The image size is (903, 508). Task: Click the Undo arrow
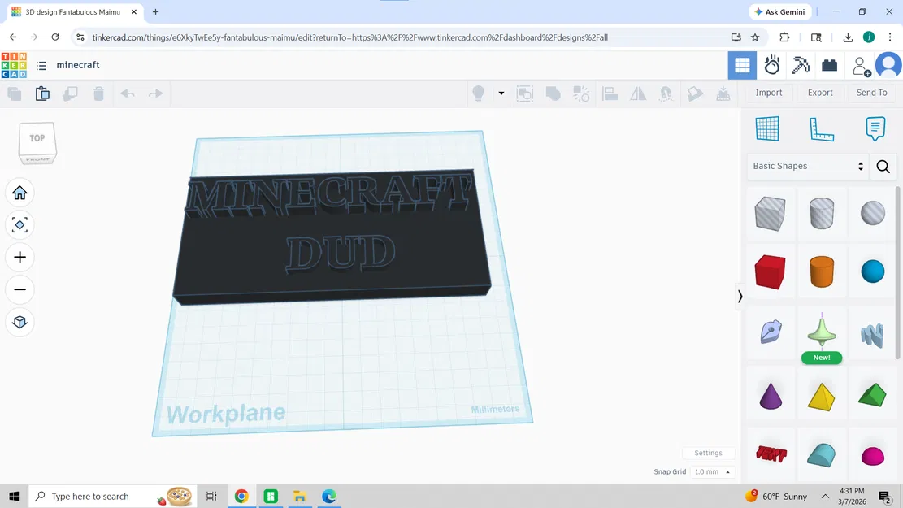point(128,93)
